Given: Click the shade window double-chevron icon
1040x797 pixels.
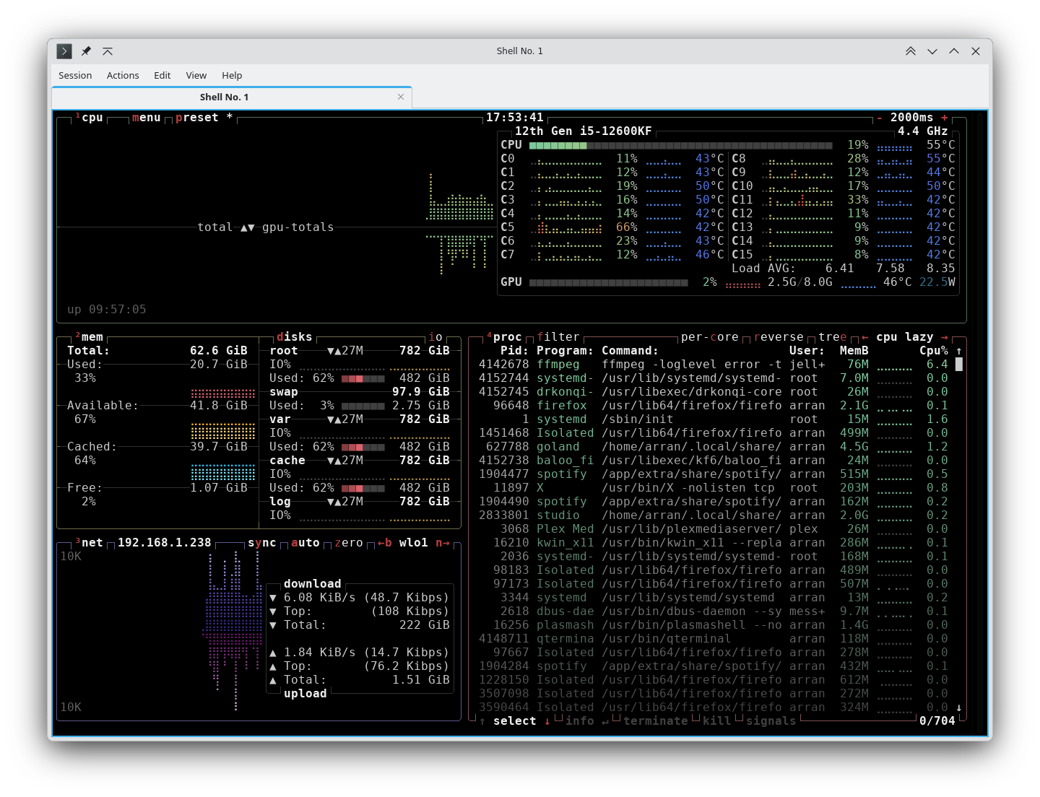Looking at the screenshot, I should [x=911, y=51].
